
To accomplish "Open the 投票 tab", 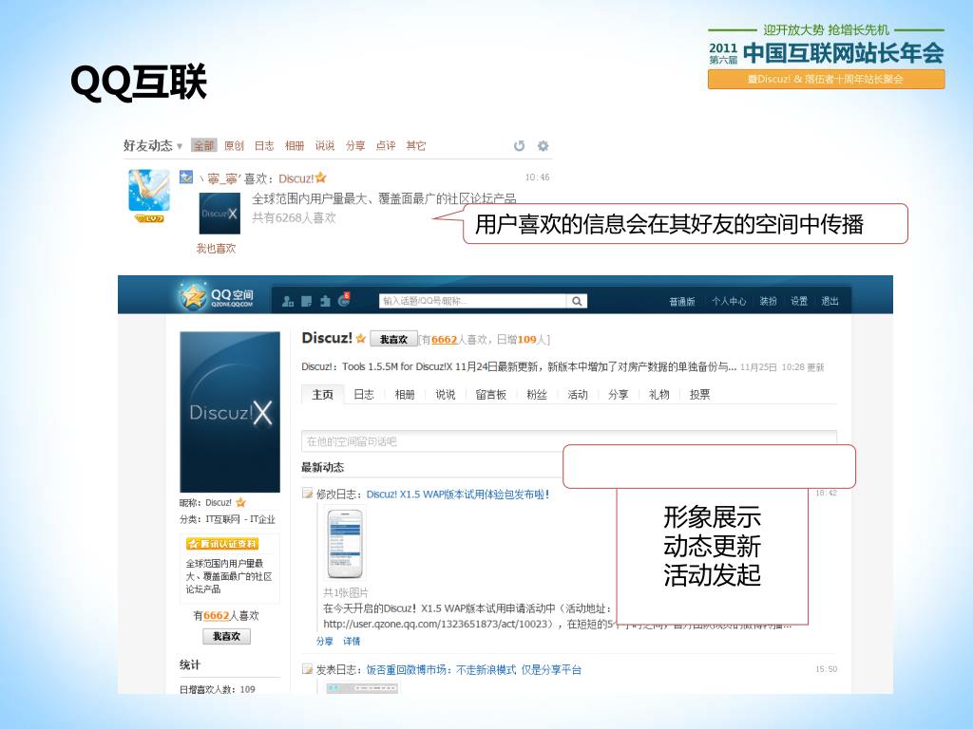I will coord(700,394).
